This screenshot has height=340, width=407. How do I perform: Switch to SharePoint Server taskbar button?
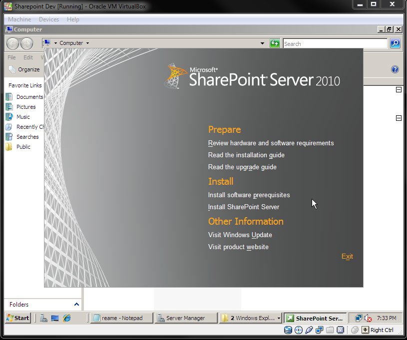[x=315, y=318]
